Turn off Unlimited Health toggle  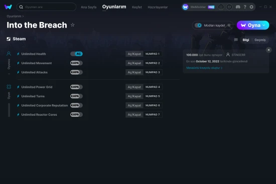point(76,54)
